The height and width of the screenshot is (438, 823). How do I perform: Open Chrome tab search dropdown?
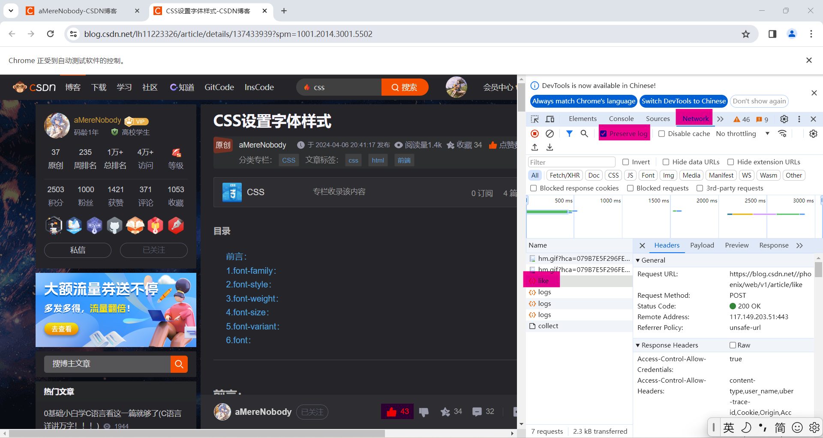coord(11,11)
